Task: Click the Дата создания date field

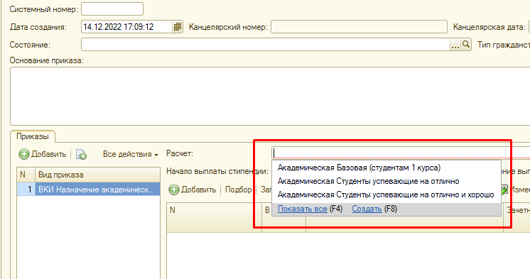Action: point(126,27)
